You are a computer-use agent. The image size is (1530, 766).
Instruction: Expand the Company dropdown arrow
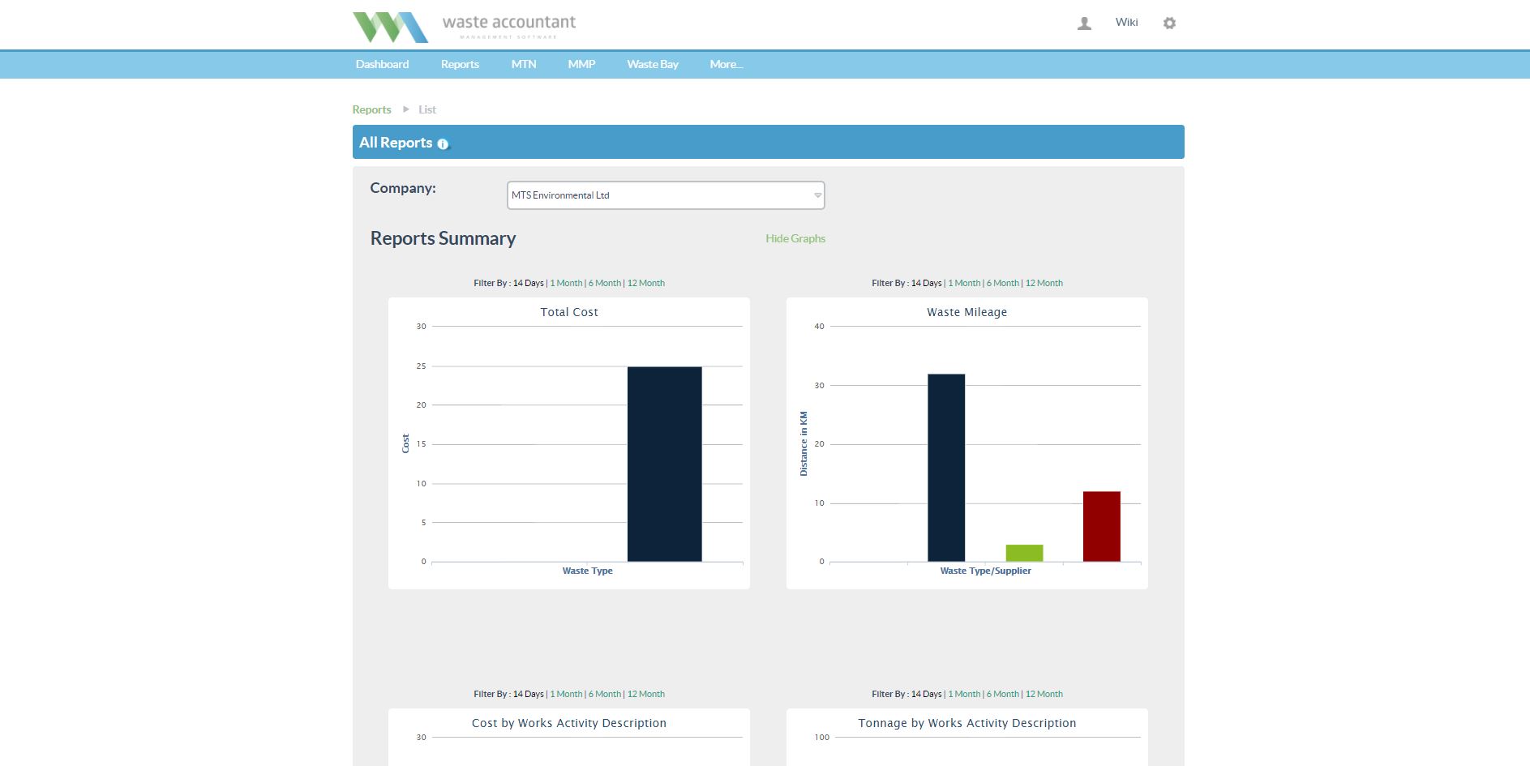817,195
